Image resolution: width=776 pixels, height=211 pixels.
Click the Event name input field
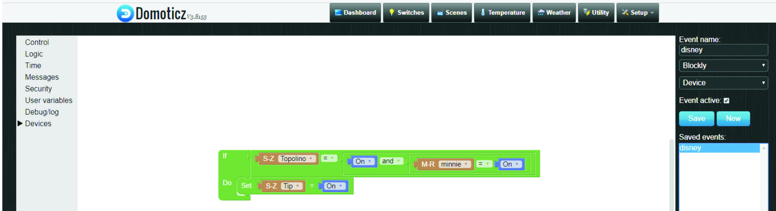(x=723, y=50)
